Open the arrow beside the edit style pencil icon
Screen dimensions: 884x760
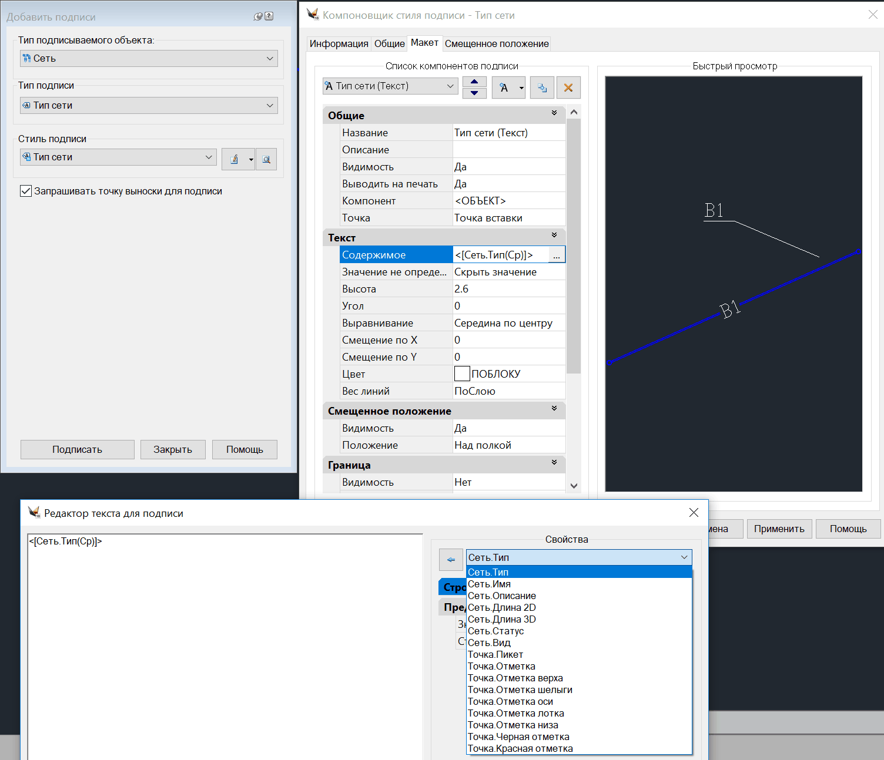coord(251,159)
